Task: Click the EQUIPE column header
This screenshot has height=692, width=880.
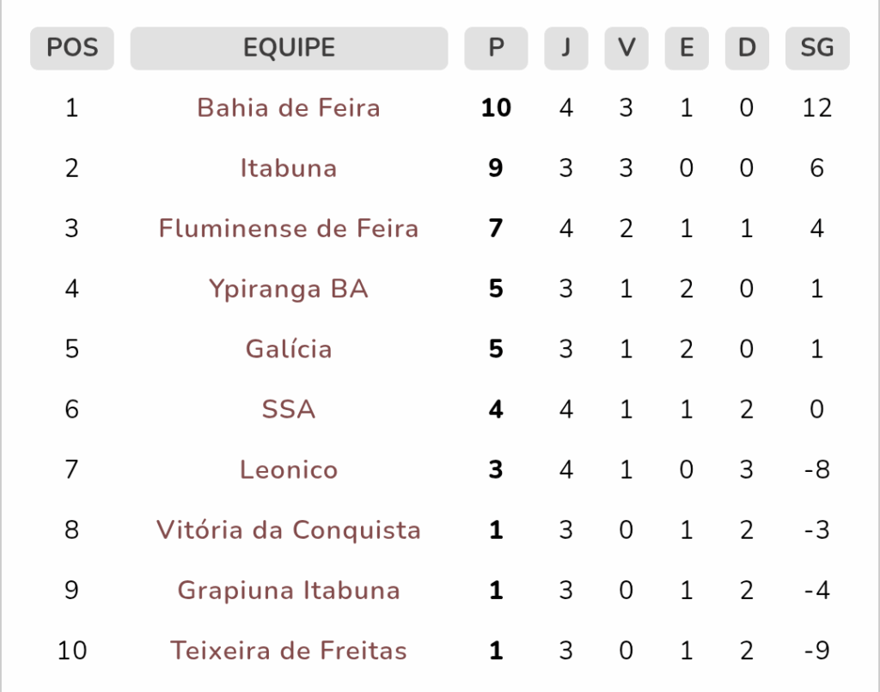Action: tap(289, 48)
